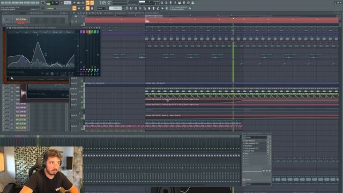Open the Fruity Reeverb 2 effect slot
Screen dimensions: 343x193
point(255,140)
